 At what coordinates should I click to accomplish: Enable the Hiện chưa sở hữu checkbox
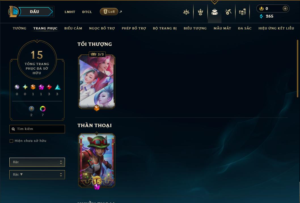point(11,141)
